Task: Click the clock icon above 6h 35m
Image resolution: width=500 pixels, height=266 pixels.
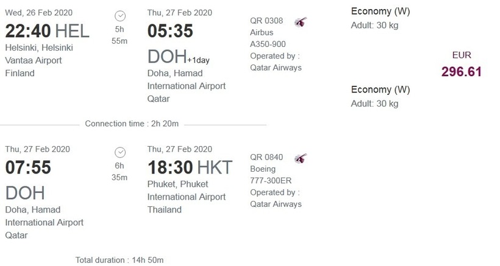Action: [121, 152]
